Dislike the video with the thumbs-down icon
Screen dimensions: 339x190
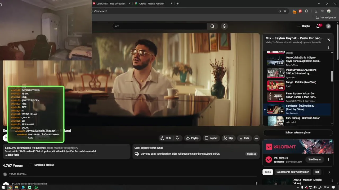pos(178,138)
